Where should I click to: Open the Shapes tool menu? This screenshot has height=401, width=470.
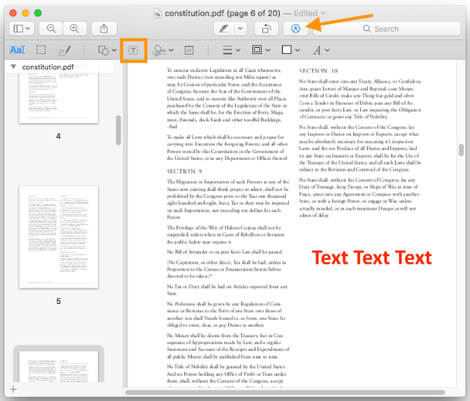pyautogui.click(x=107, y=50)
